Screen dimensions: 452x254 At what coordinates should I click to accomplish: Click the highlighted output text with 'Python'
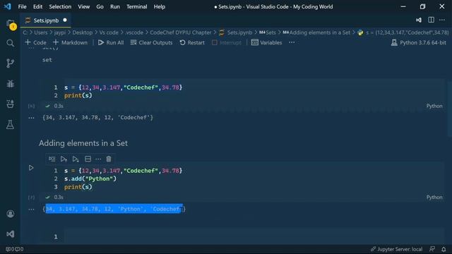tap(114, 209)
